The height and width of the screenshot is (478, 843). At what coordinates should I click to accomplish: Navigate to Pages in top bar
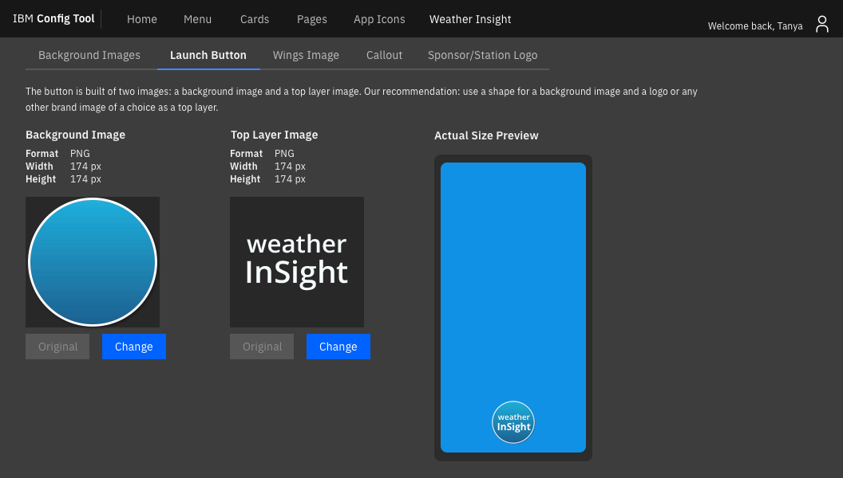[312, 19]
